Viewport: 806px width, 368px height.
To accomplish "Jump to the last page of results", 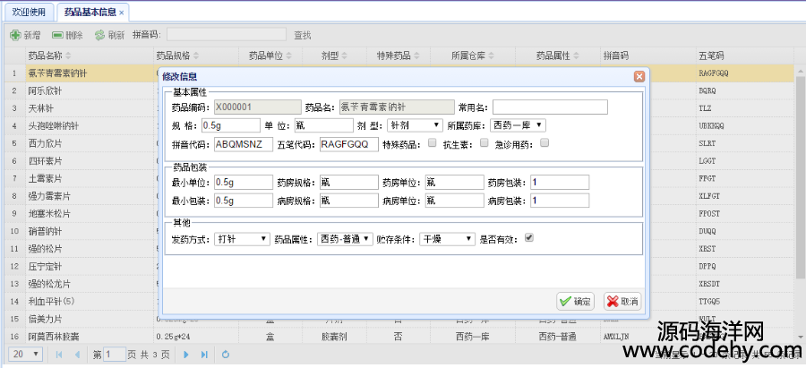I will pos(204,355).
